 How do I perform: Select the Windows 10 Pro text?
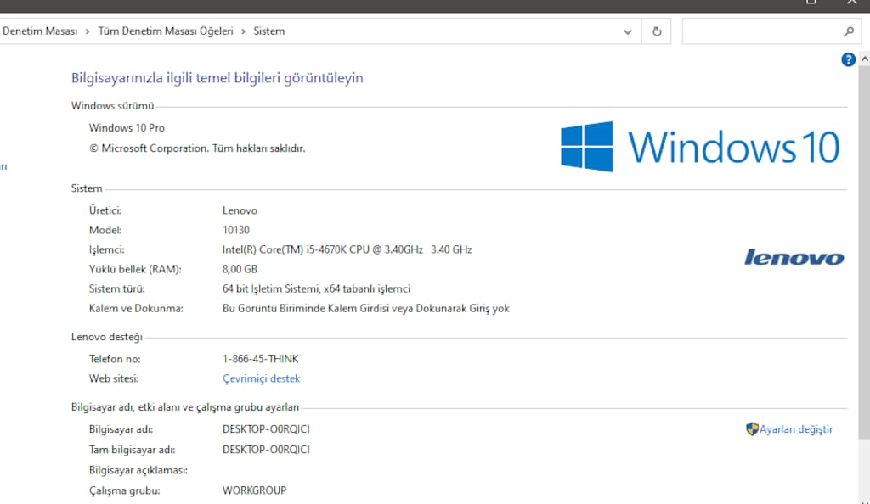pyautogui.click(x=127, y=128)
